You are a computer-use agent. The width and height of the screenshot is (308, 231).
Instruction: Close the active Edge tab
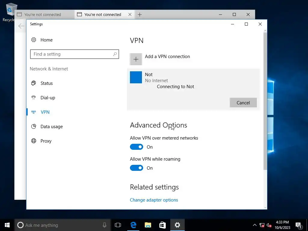point(130,14)
